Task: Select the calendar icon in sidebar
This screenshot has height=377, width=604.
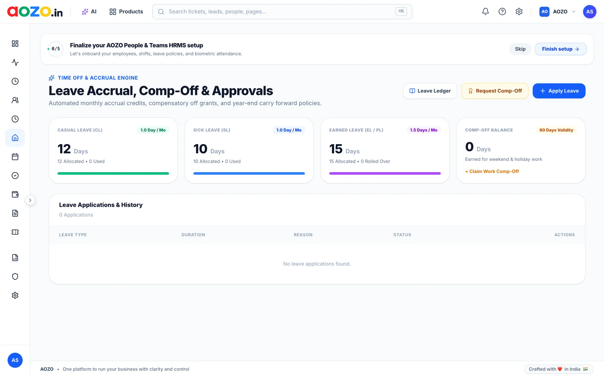Action: pyautogui.click(x=15, y=157)
